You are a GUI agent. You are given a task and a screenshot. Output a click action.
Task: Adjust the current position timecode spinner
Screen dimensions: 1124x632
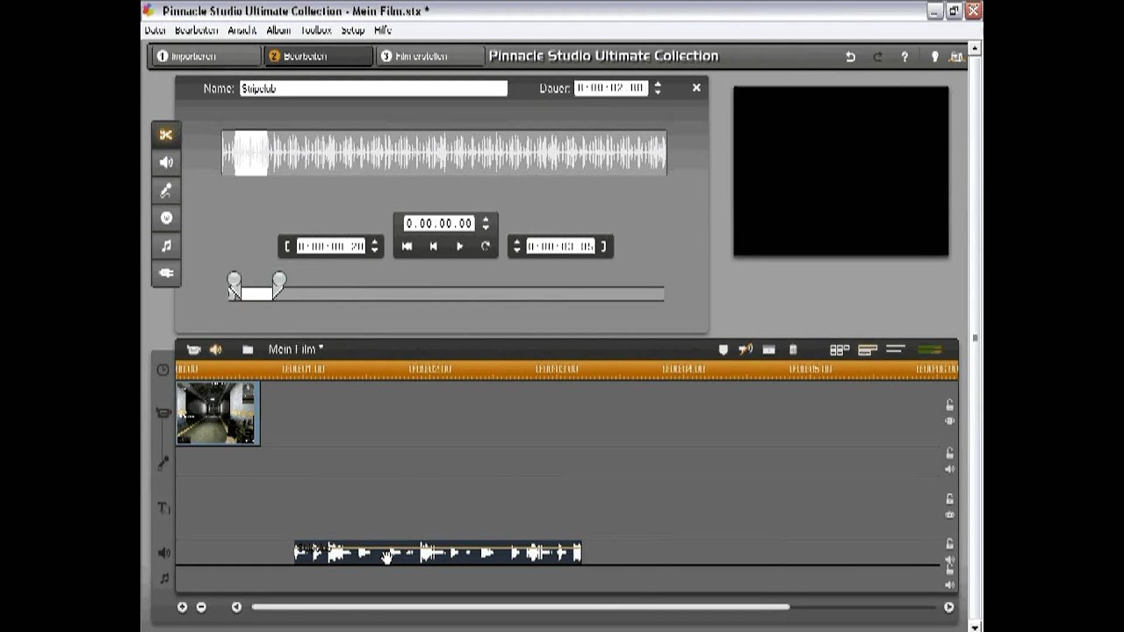click(486, 223)
